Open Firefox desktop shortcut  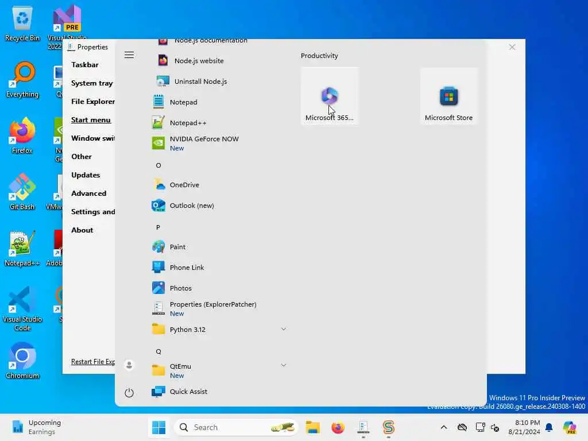pyautogui.click(x=22, y=136)
